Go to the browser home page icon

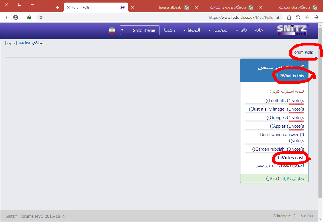(289, 17)
